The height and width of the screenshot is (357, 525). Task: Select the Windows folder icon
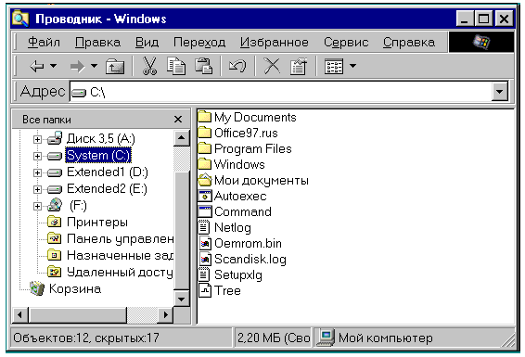point(205,164)
